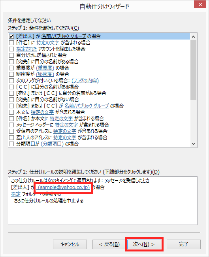Enable the 自分だけに送信された場合 checkbox

(x=11, y=55)
